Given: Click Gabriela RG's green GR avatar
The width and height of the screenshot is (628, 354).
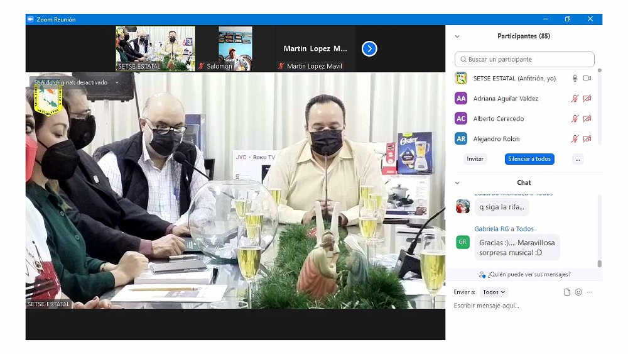Looking at the screenshot, I should click(463, 241).
